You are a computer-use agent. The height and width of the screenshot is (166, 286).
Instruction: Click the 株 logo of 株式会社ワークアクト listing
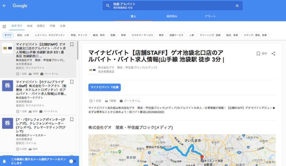click(x=8, y=86)
